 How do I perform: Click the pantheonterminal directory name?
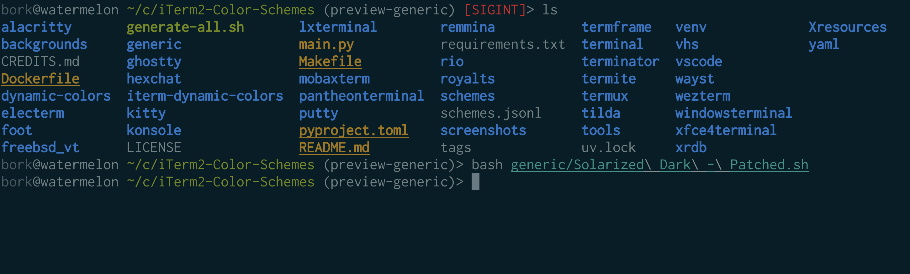coord(361,96)
